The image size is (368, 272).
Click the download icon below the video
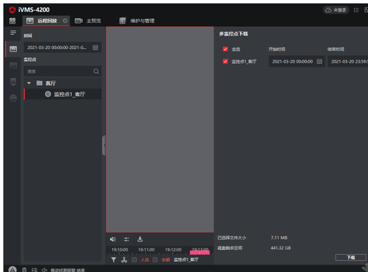point(140,239)
